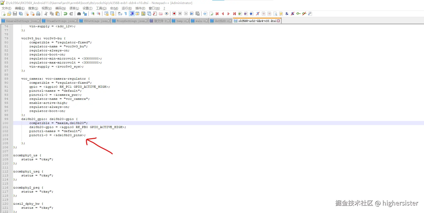
Task: Click the wrench plugin settings icon
Action: point(310,14)
